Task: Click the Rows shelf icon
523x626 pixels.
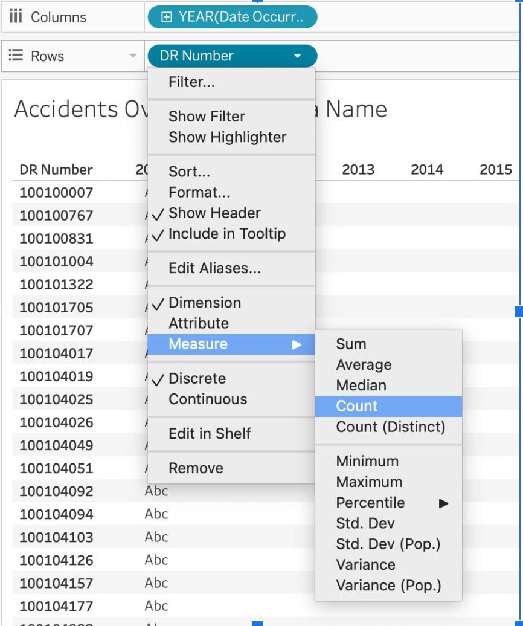Action: (16, 55)
